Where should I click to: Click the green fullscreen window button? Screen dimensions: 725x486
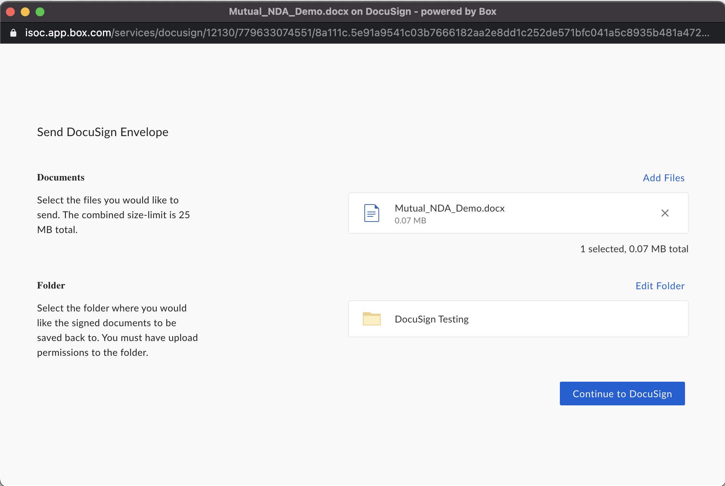pos(40,12)
